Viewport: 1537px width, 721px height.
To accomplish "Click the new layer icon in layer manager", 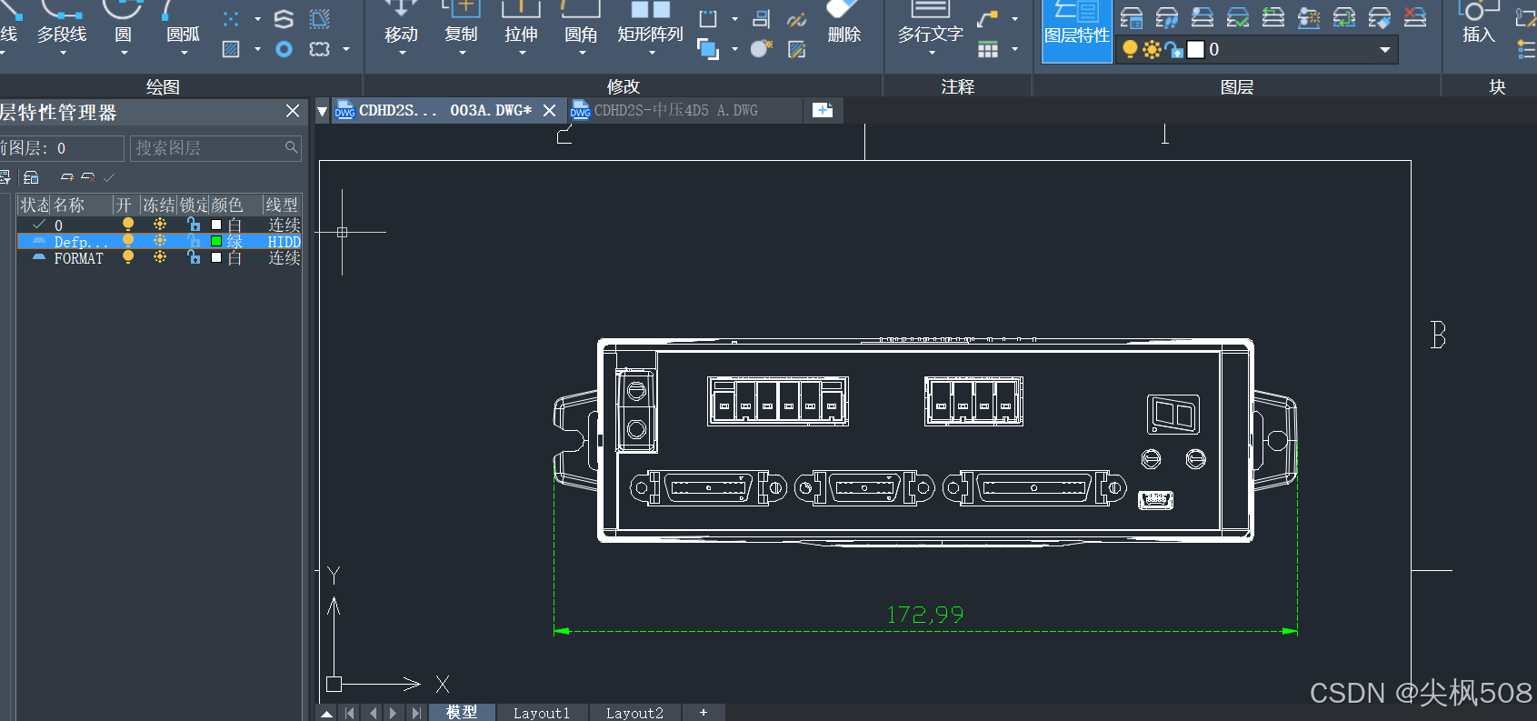I will point(66,177).
